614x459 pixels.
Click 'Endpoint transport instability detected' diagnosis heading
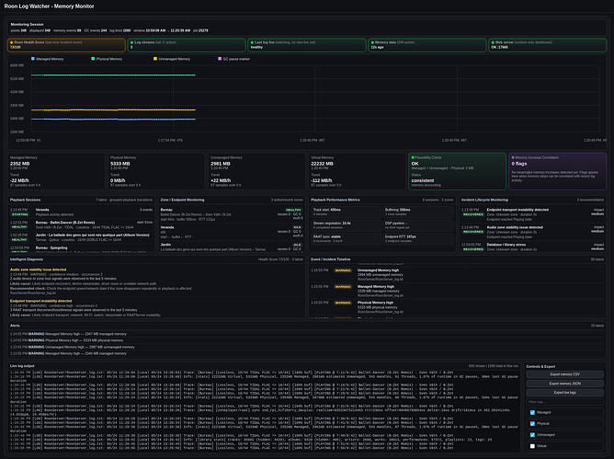(x=40, y=301)
